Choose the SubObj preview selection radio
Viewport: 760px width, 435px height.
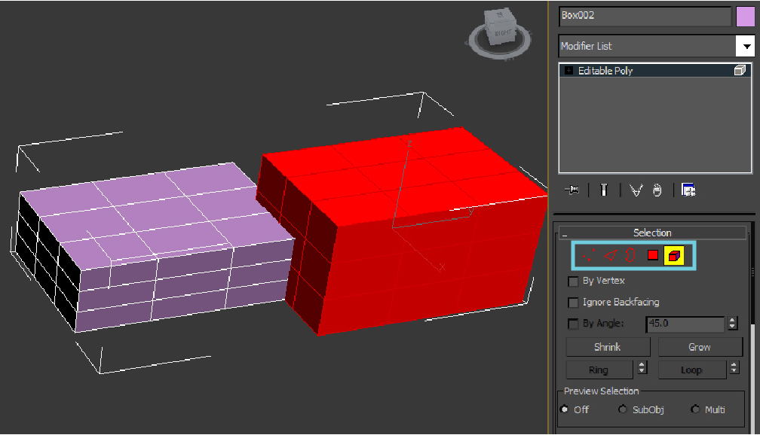pyautogui.click(x=623, y=409)
